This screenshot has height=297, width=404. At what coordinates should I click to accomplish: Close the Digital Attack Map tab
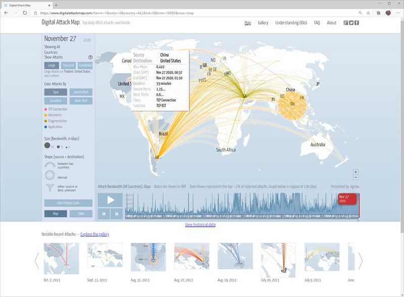tap(49, 5)
